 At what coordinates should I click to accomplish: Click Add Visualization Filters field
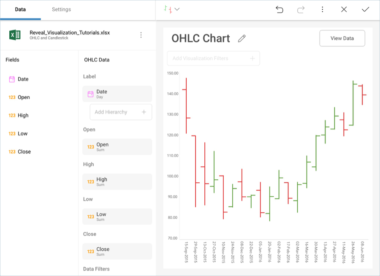coord(213,58)
